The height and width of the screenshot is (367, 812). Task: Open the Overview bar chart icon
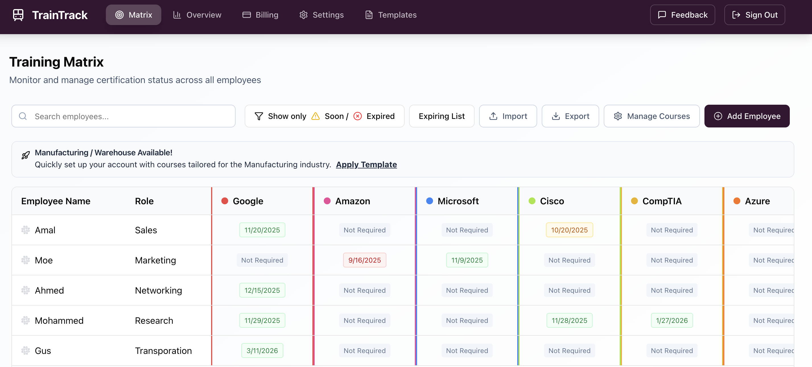point(178,15)
